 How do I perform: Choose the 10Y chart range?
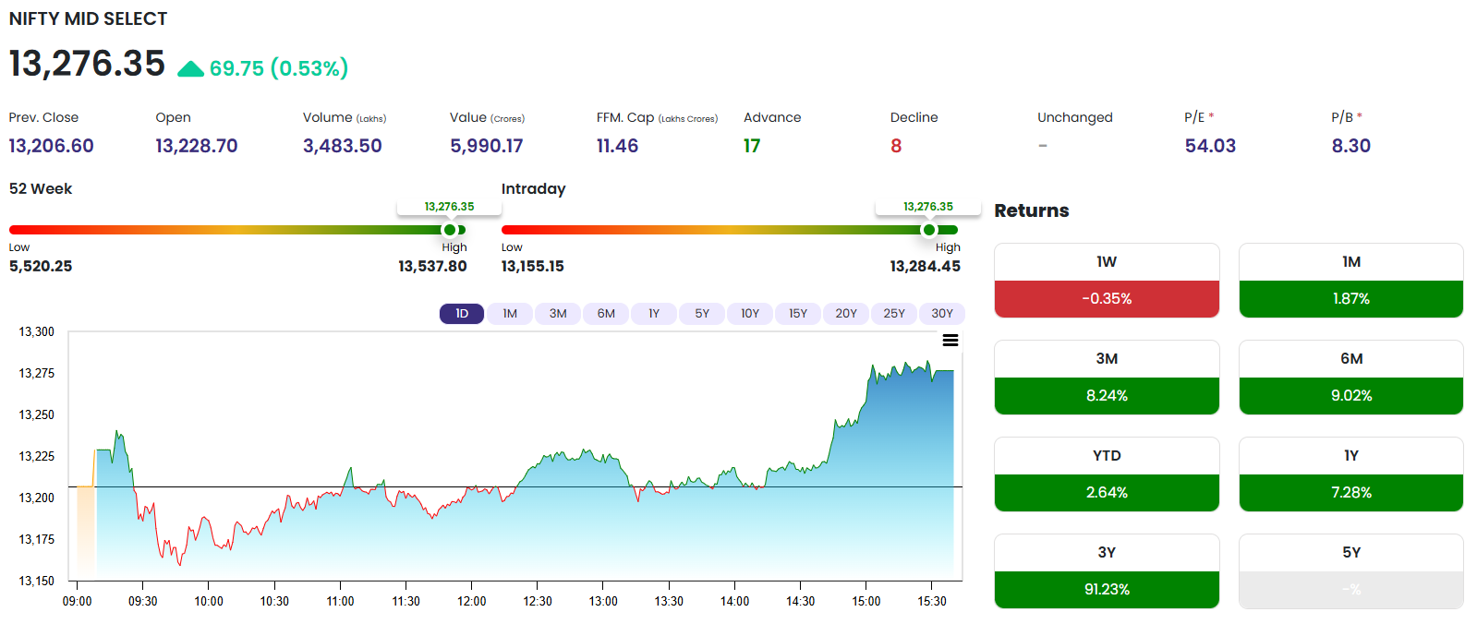point(750,314)
